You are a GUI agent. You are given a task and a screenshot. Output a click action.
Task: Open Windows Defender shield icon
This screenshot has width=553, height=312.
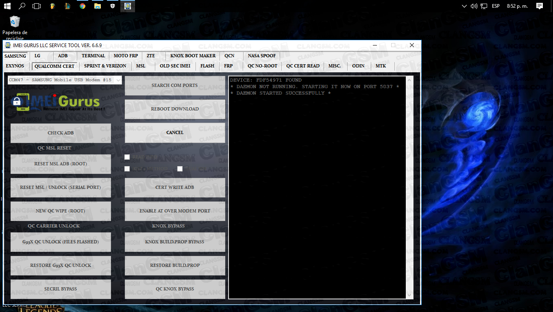click(113, 6)
